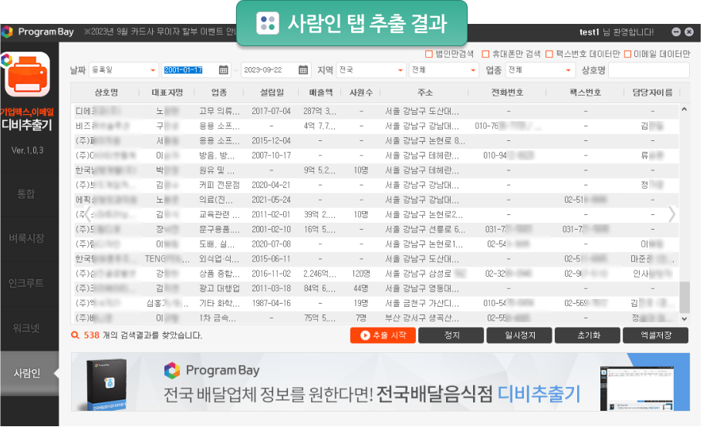
Task: Select row with date 2007-10-17
Action: pos(376,156)
